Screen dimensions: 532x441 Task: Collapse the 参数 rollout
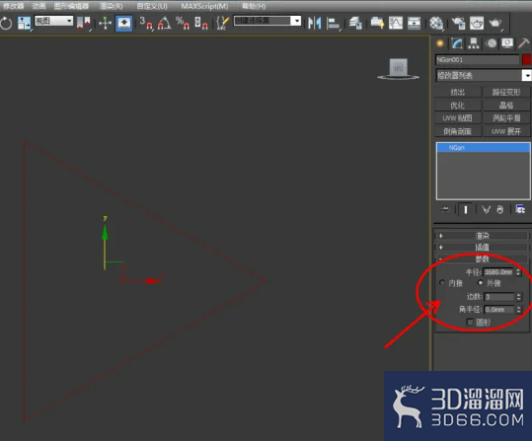point(482,258)
